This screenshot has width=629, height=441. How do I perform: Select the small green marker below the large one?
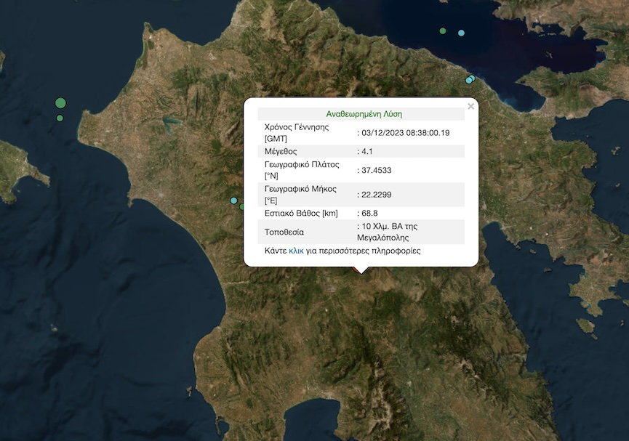[60, 118]
